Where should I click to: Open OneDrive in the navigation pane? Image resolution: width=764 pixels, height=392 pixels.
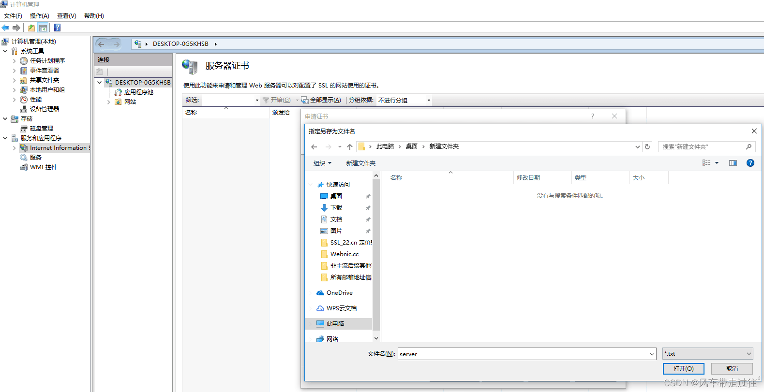340,293
